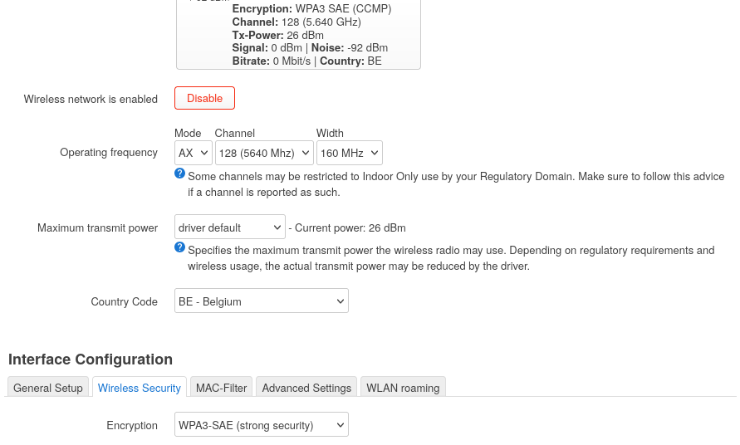This screenshot has height=445, width=740.
Task: Switch to the Advanced Settings tab
Action: tap(306, 388)
